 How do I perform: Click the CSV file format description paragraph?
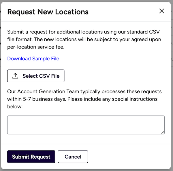tap(84, 39)
